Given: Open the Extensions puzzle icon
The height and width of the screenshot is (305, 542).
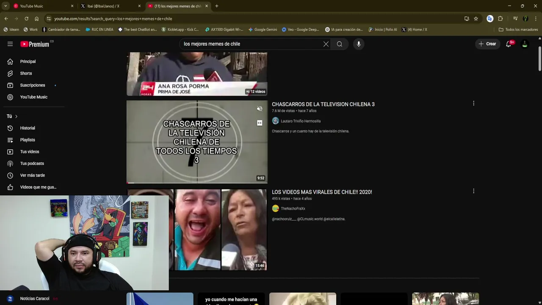Looking at the screenshot, I should (501, 19).
